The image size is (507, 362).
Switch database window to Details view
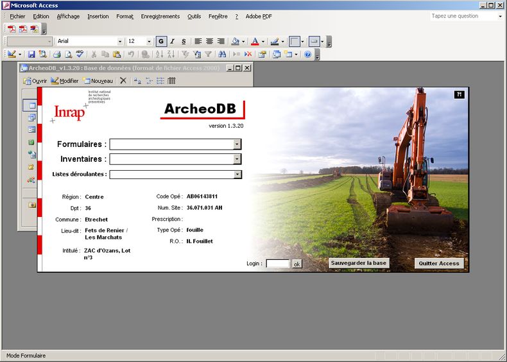[172, 81]
